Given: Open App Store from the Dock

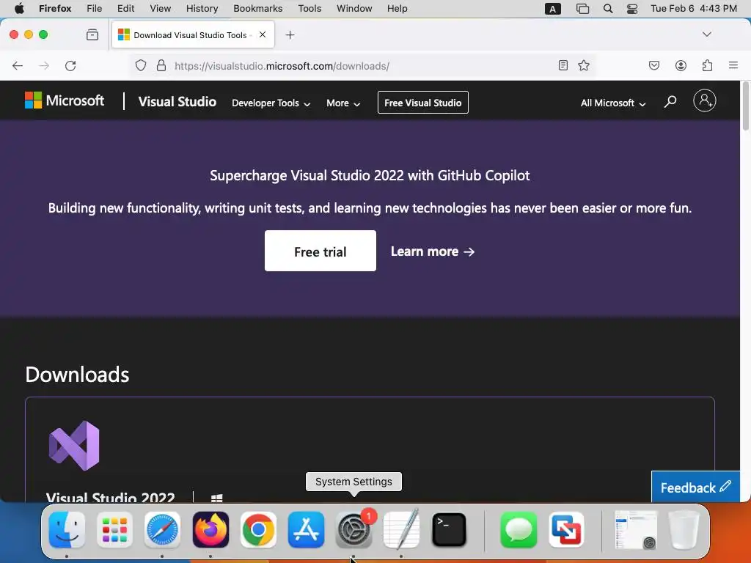Looking at the screenshot, I should [x=306, y=530].
